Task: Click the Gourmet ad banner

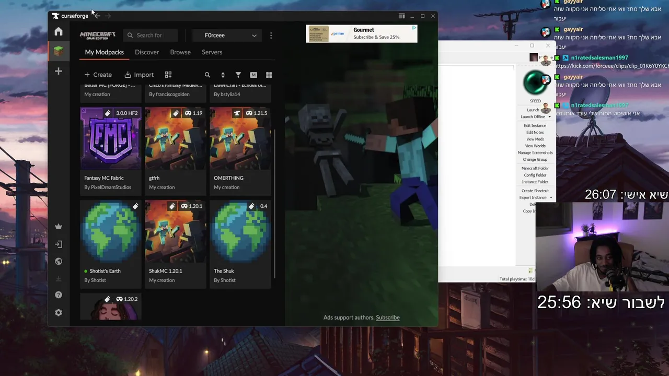Action: 362,34
